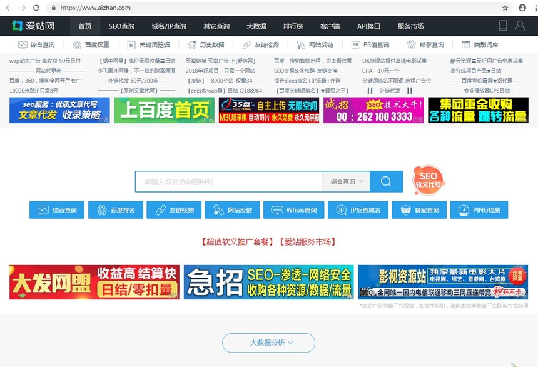Expand the 大数据分析 pill button

[x=268, y=343]
